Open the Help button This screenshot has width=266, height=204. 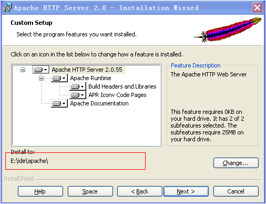pyautogui.click(x=40, y=191)
